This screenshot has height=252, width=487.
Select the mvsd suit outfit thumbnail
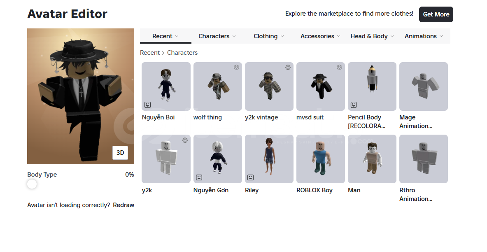click(321, 86)
